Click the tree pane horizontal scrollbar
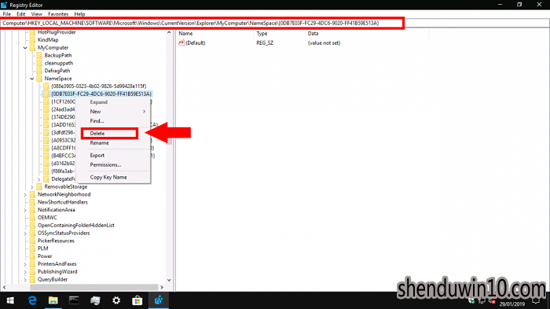This screenshot has height=309, width=550. 83,287
